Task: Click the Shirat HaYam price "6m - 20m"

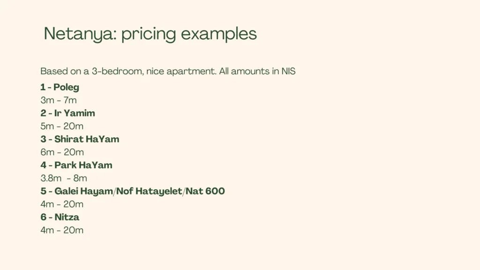Action: pos(62,152)
